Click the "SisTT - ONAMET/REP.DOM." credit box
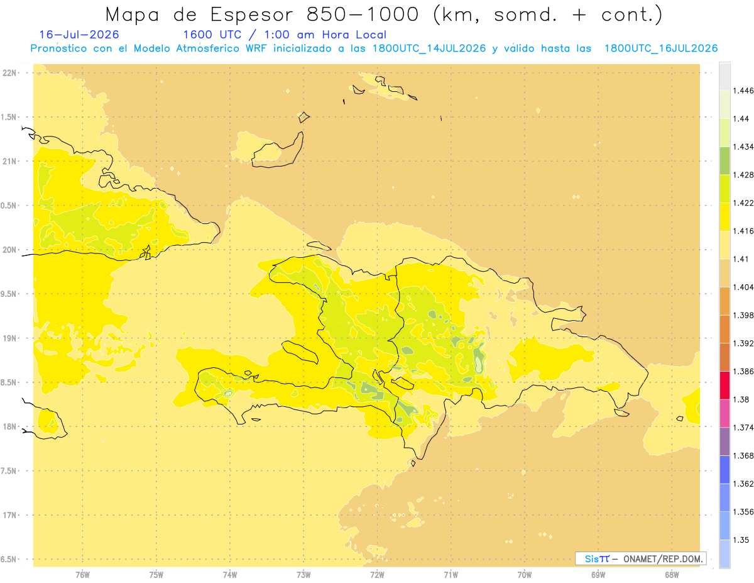Image resolution: width=754 pixels, height=583 pixels. click(641, 558)
